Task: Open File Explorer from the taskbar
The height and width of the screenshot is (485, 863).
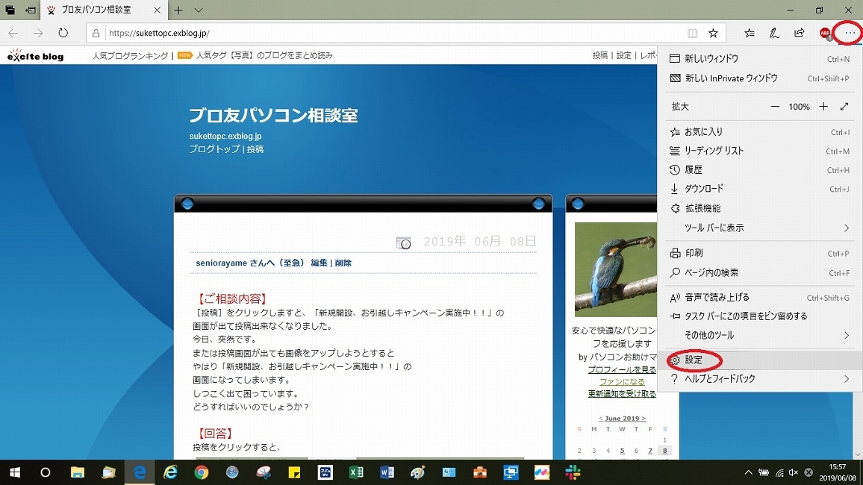Action: [x=78, y=472]
